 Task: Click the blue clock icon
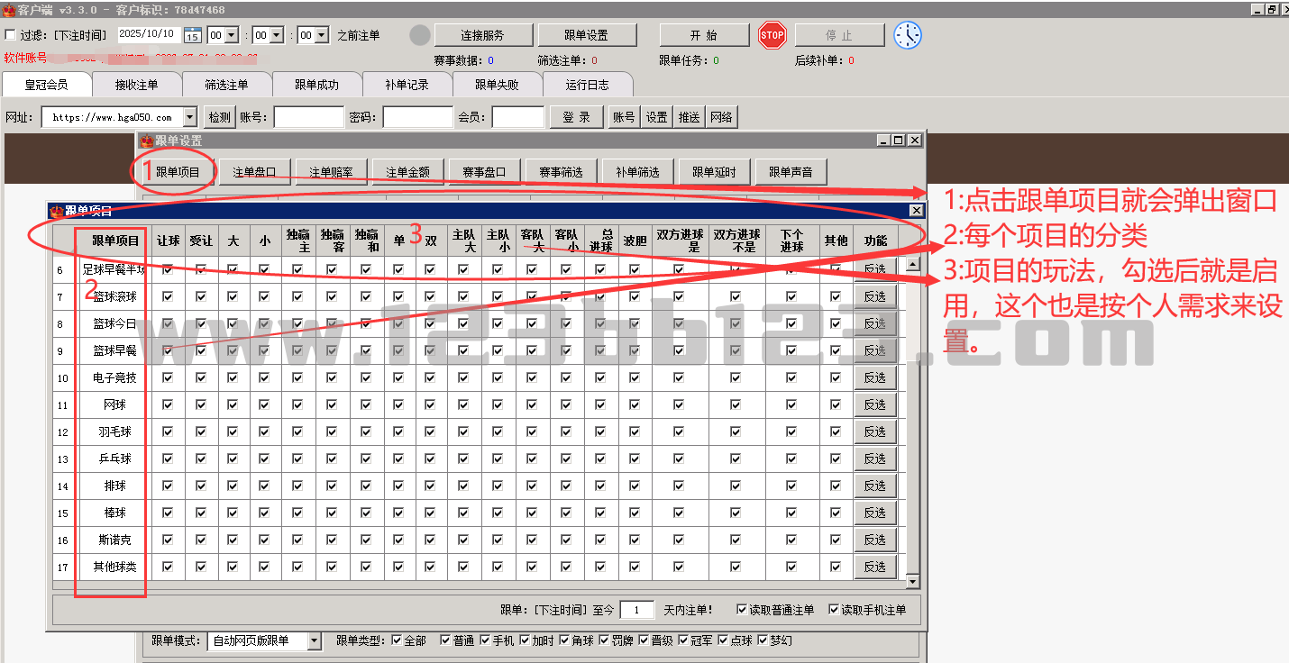908,35
